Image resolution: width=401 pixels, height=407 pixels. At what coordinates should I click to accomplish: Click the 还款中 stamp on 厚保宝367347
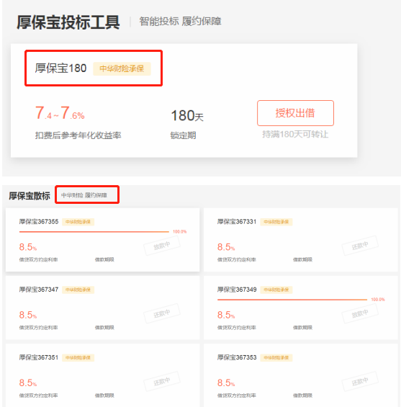coord(162,313)
